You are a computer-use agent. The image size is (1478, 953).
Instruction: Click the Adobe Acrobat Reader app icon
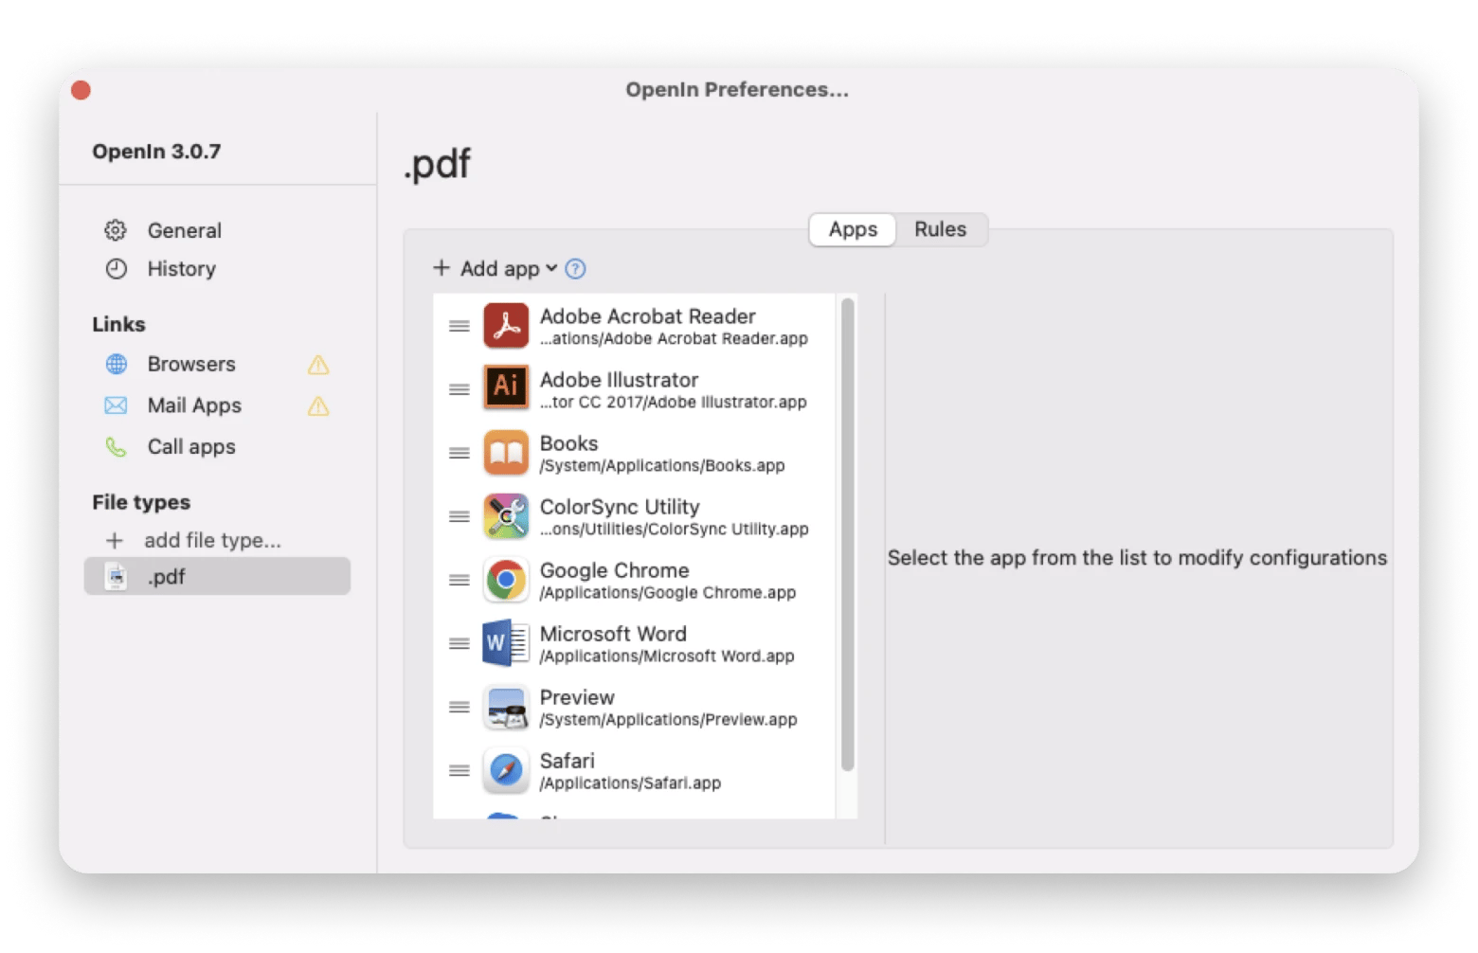(506, 326)
